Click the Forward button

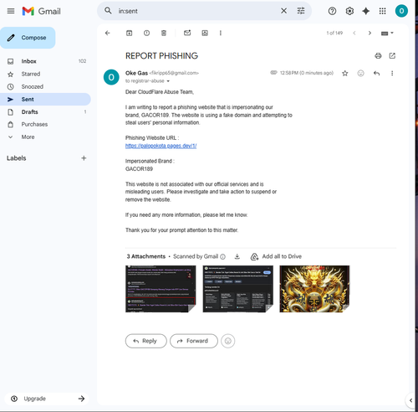point(194,341)
